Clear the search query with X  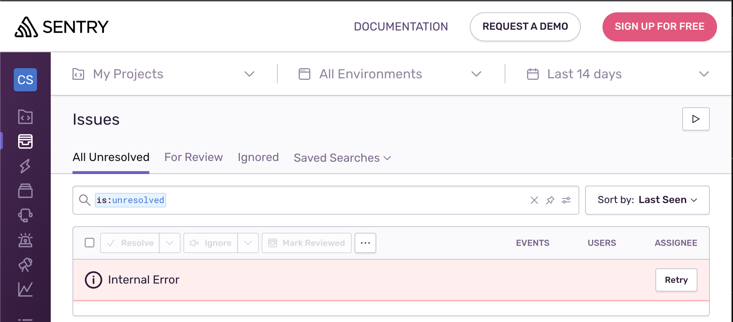[534, 200]
